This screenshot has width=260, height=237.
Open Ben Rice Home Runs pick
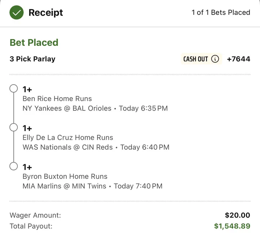[x=57, y=99]
